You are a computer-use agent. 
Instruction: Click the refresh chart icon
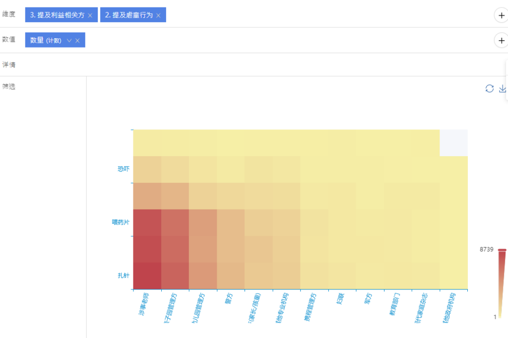click(x=489, y=88)
